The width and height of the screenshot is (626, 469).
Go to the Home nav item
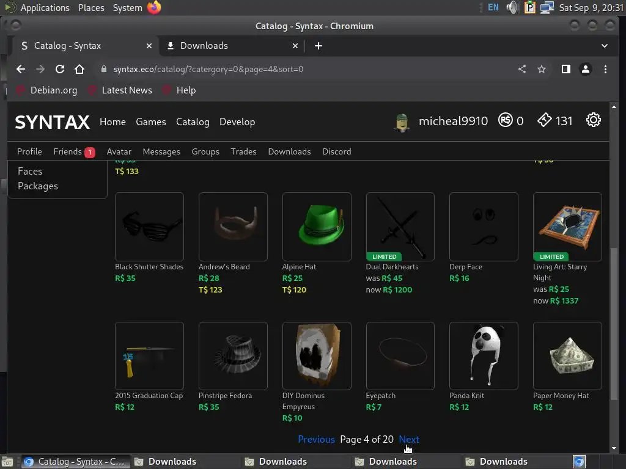click(112, 122)
